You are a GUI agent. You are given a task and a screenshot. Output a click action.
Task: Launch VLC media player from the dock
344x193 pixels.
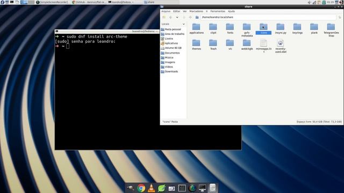pos(151,188)
